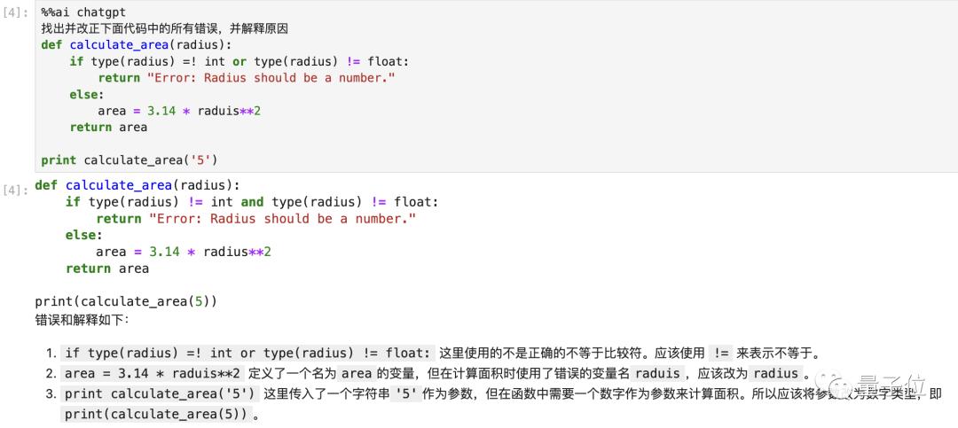This screenshot has width=958, height=428.
Task: Click 'return area' line in input cell
Action: pyautogui.click(x=109, y=127)
